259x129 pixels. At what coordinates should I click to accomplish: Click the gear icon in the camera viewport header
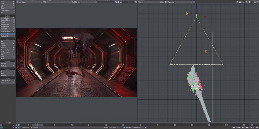coord(119,2)
